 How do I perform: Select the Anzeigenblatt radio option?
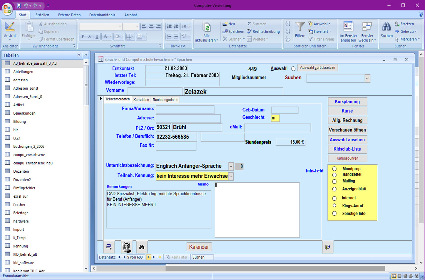[x=334, y=189]
